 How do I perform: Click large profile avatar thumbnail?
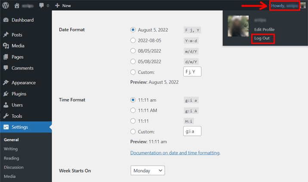click(x=238, y=26)
